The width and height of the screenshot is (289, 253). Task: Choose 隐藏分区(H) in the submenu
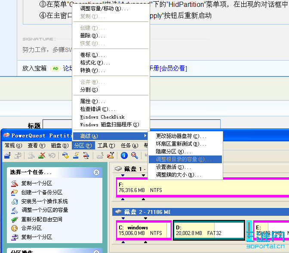click(185, 152)
